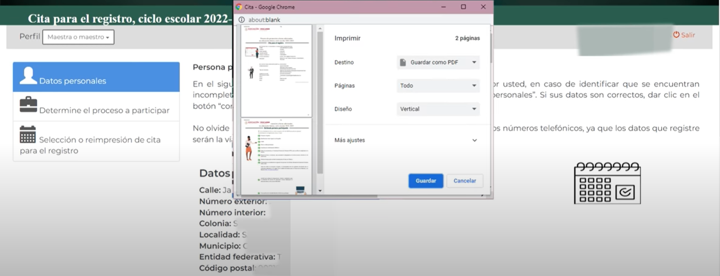Viewport: 720px width, 276px height.
Task: Click the person icon in Datos personales
Action: [28, 76]
